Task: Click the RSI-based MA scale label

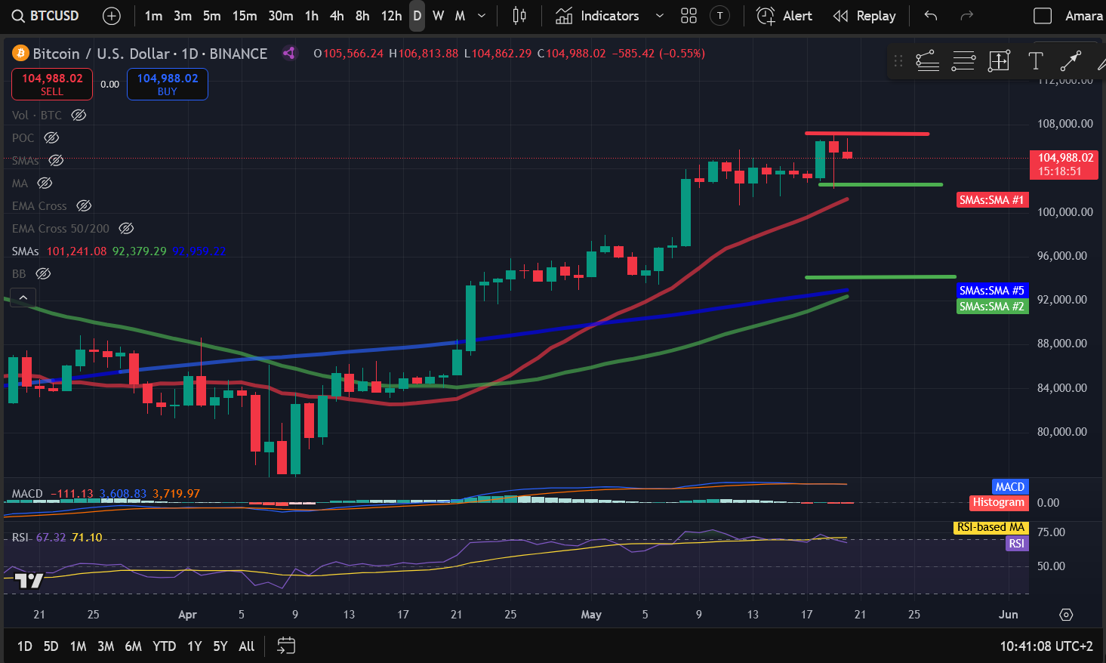Action: pos(990,527)
